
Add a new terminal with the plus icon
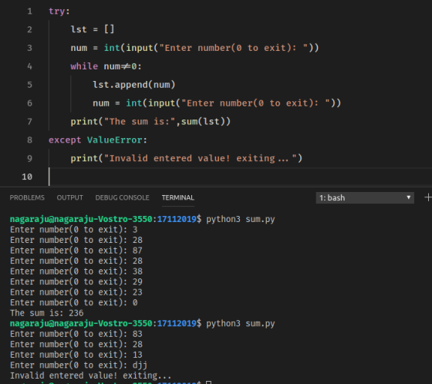click(x=428, y=197)
